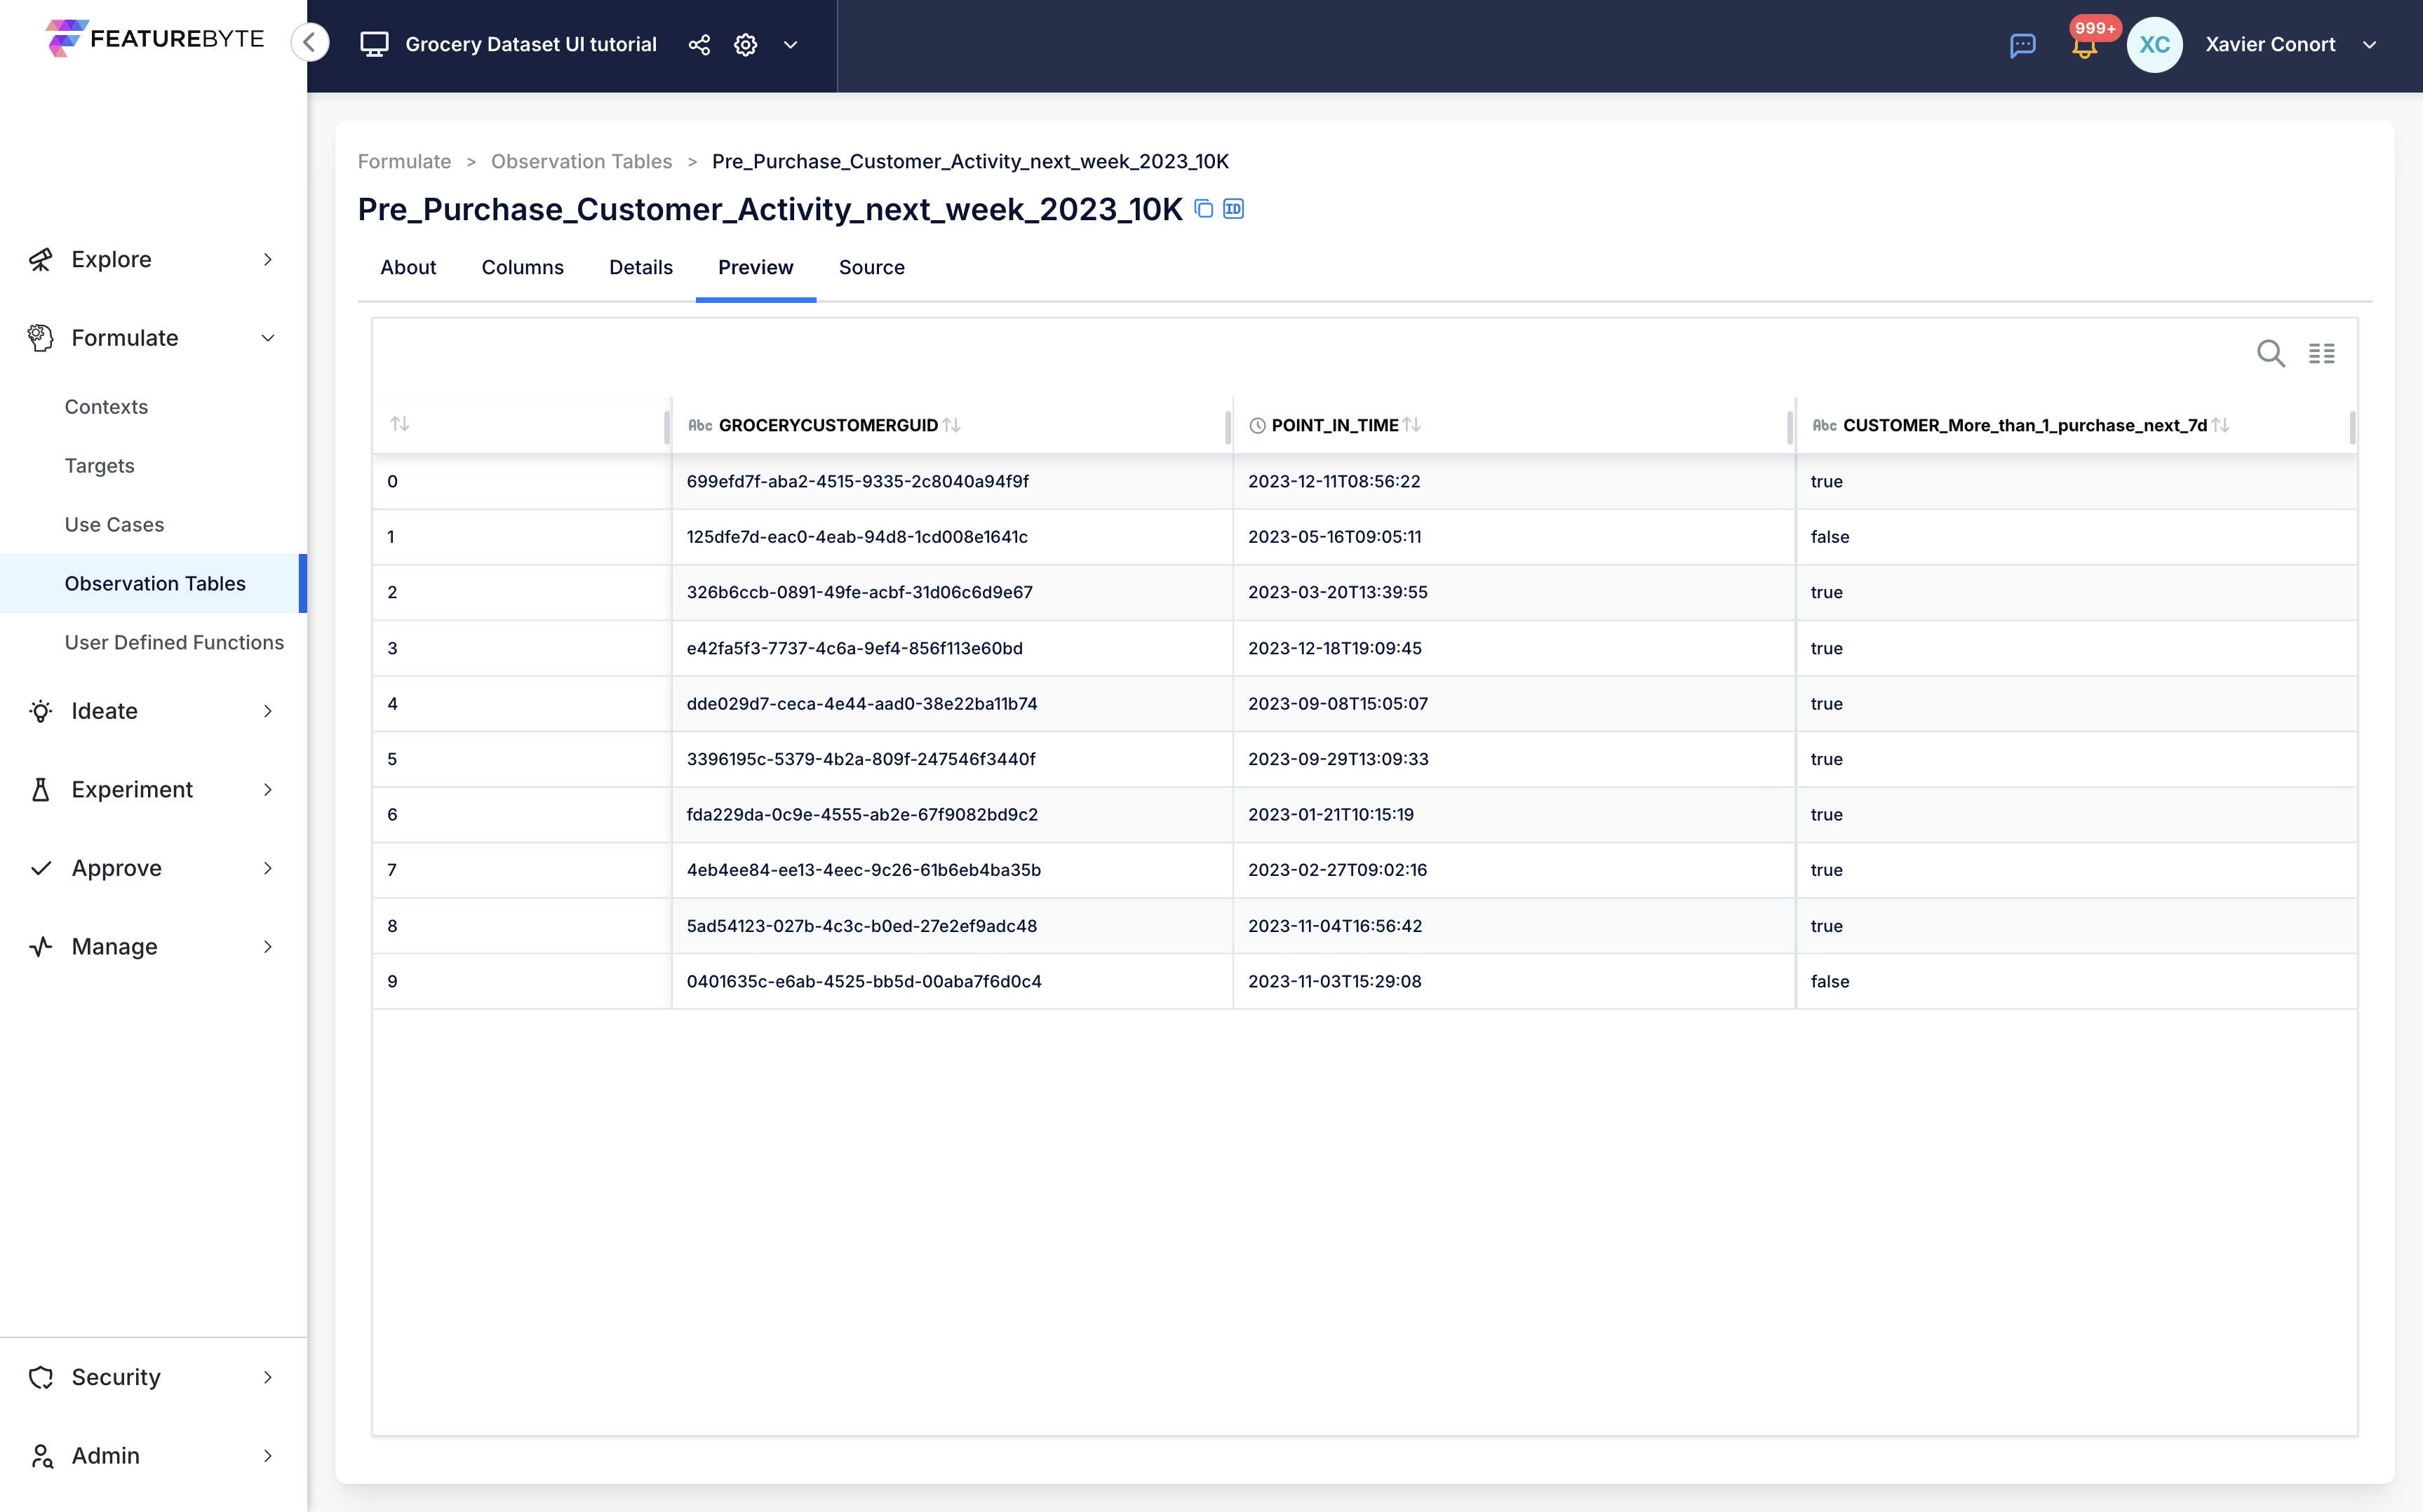Click the Approve checkmark icon
Image resolution: width=2423 pixels, height=1512 pixels.
click(x=40, y=868)
